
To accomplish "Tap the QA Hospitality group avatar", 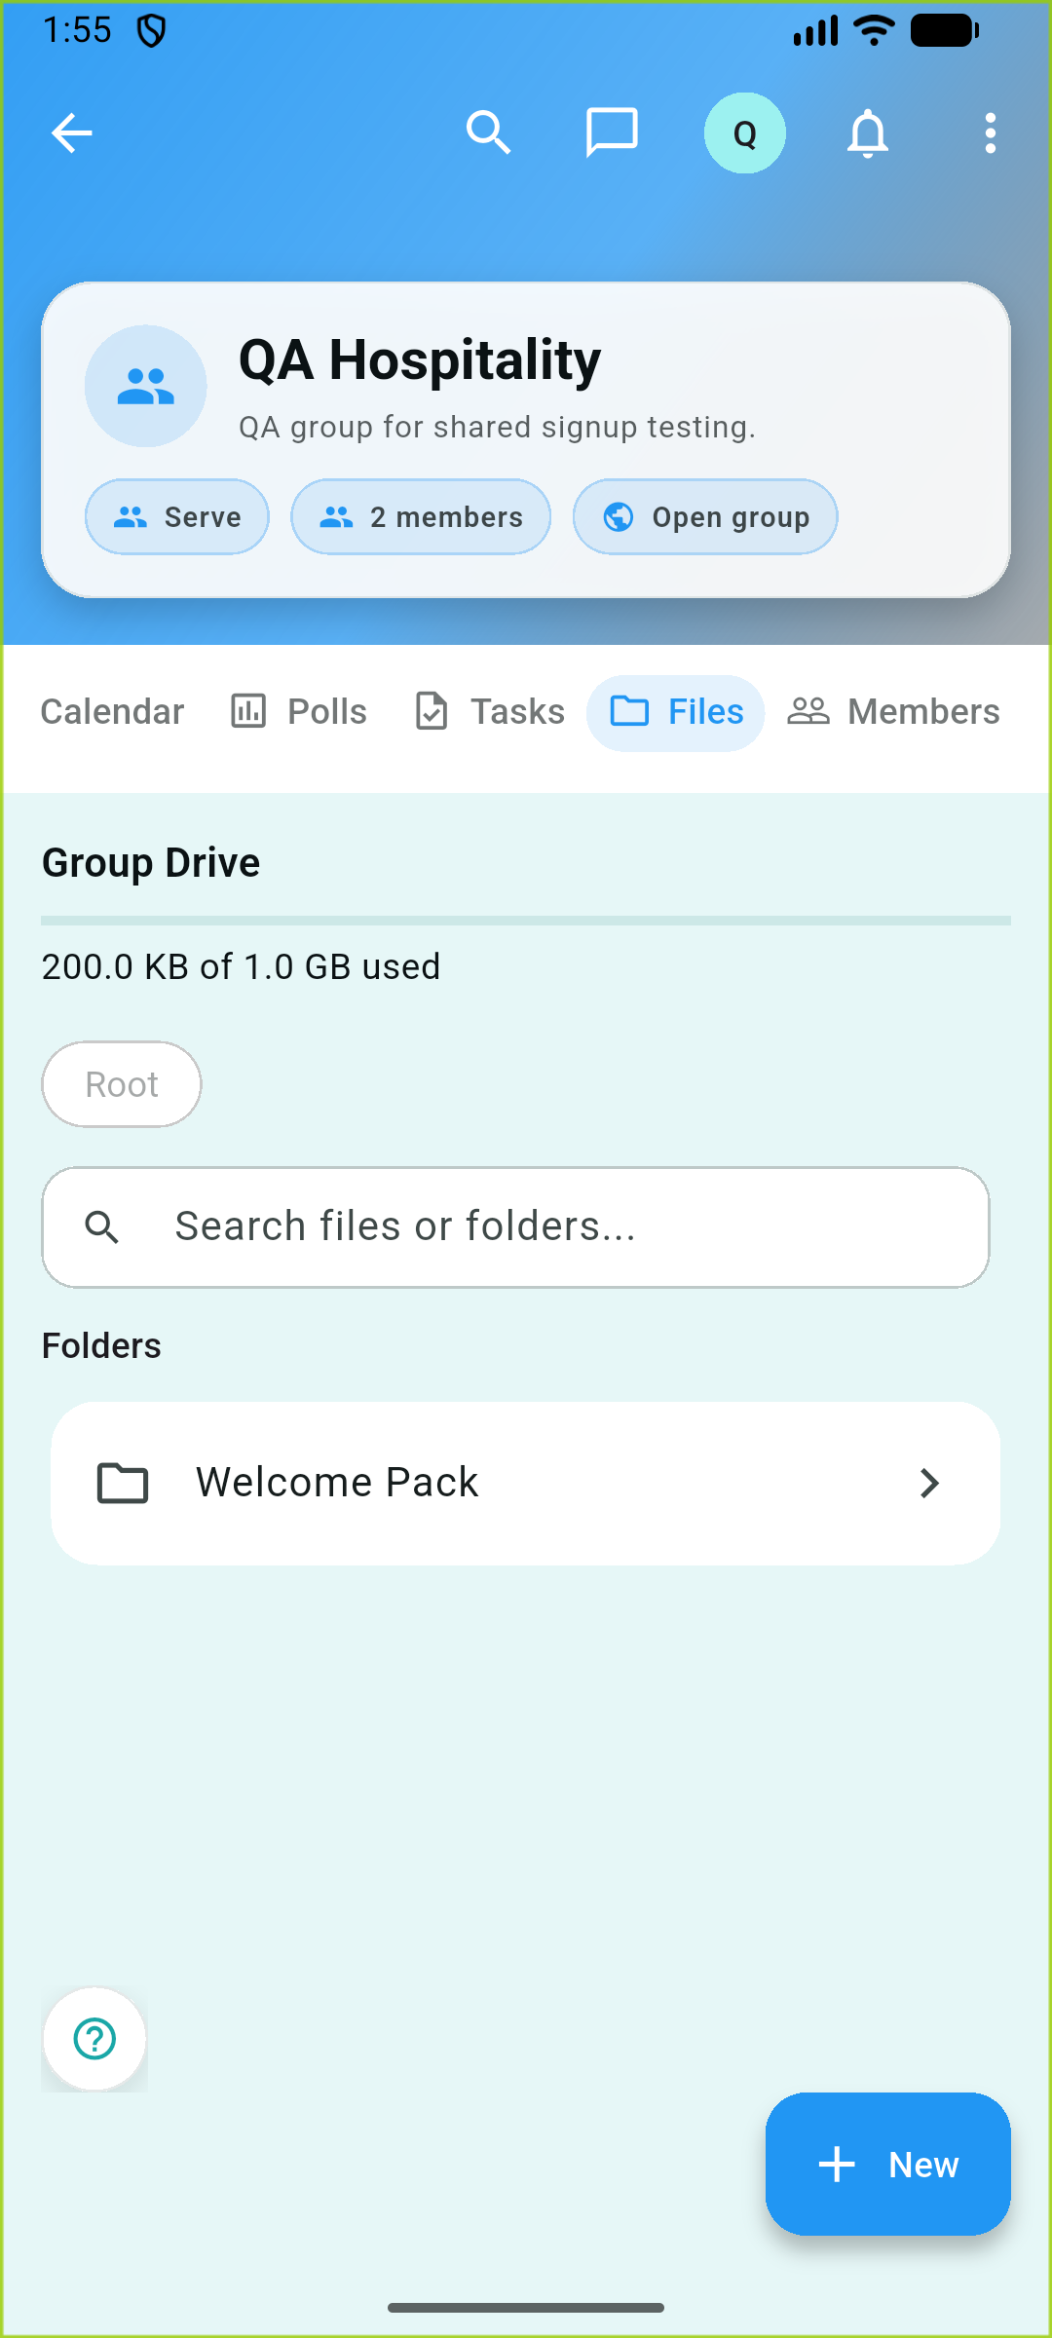I will (146, 387).
